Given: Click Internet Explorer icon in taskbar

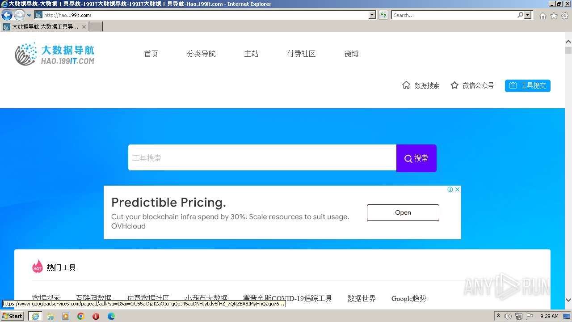Looking at the screenshot, I should 35,316.
